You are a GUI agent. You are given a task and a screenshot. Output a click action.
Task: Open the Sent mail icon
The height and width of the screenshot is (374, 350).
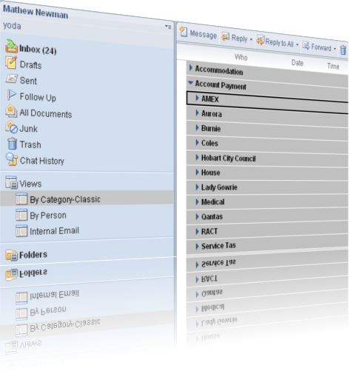point(12,79)
